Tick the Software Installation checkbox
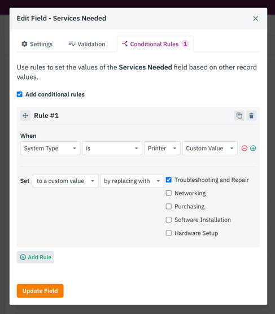Screen dimensions: 275x314 169,220
